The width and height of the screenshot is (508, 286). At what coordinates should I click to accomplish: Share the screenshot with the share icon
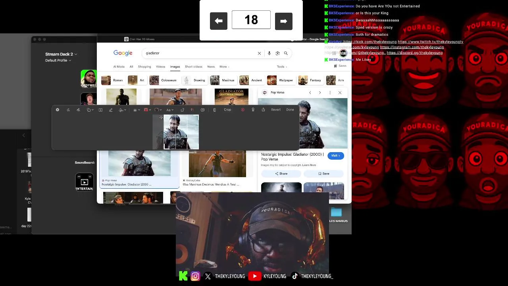coord(263,110)
